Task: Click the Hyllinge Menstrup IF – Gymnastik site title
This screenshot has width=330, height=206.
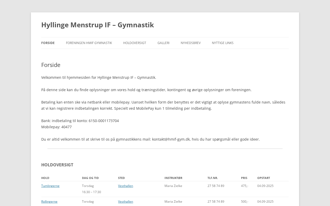Action: point(97,25)
